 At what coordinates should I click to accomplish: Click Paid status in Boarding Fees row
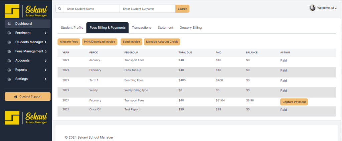[284, 80]
